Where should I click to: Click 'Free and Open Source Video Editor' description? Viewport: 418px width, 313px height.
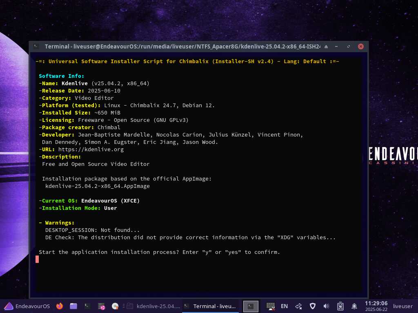click(x=96, y=164)
